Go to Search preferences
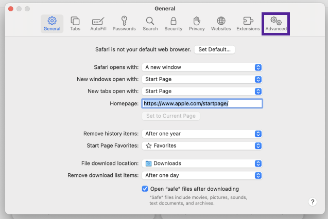The image size is (328, 219). (150, 24)
